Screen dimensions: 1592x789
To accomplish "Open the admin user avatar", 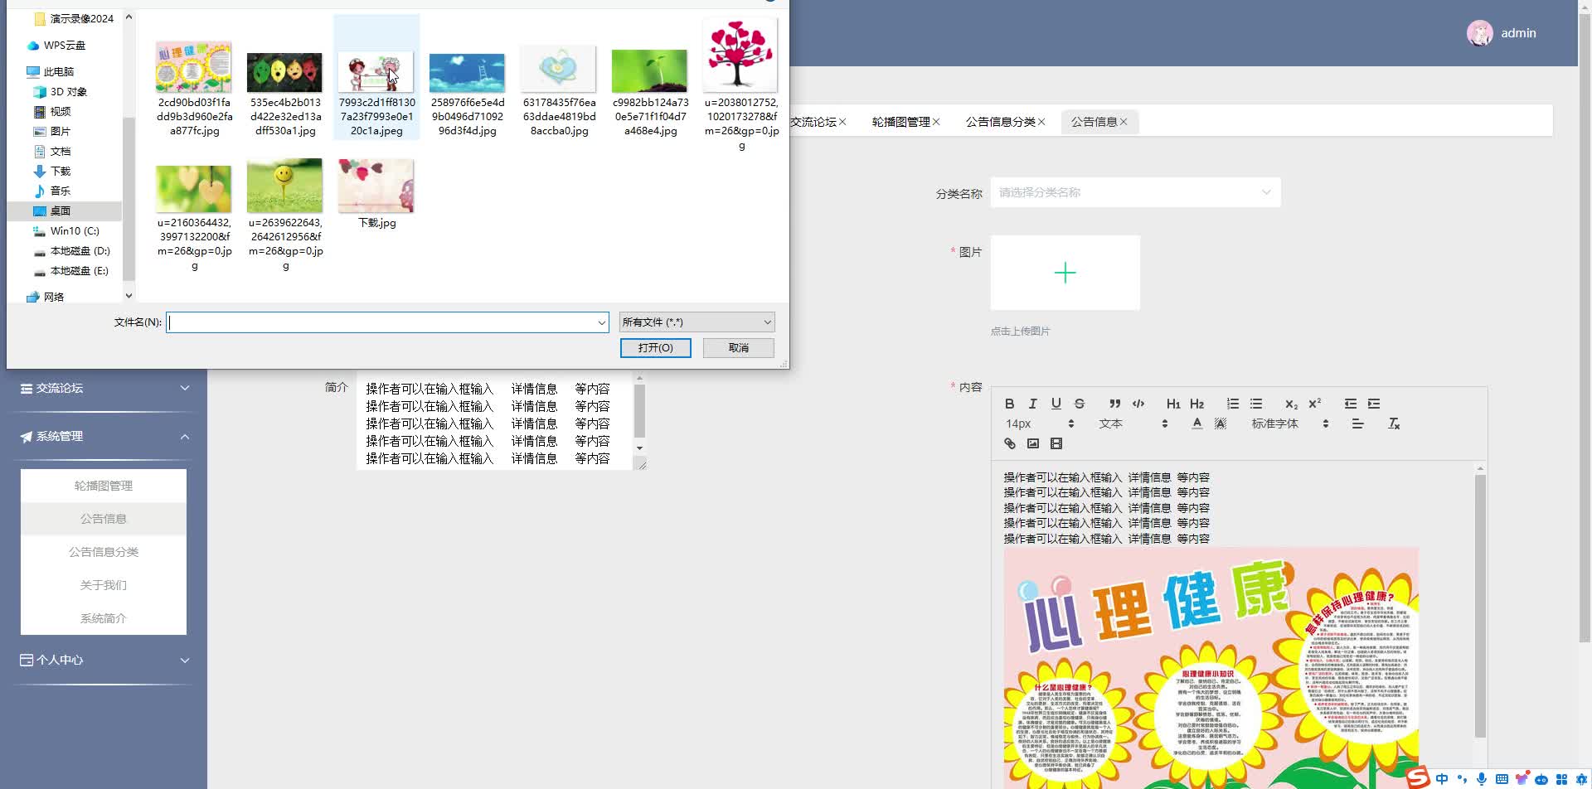I will (x=1479, y=33).
